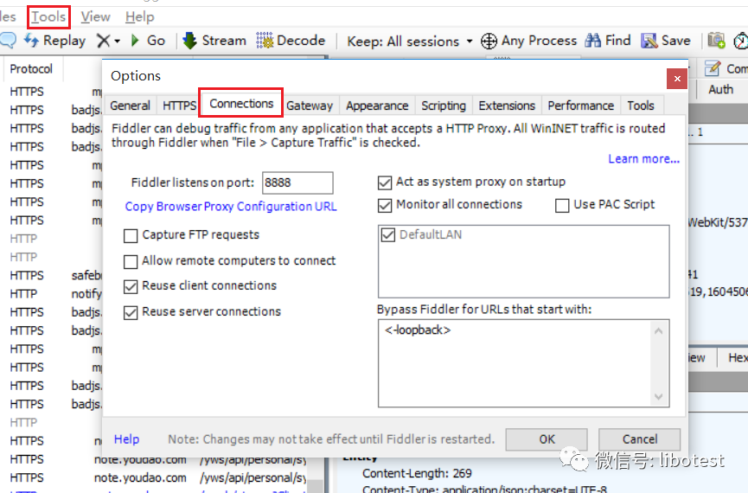
Task: Toggle Stream mode in toolbar
Action: tap(214, 41)
